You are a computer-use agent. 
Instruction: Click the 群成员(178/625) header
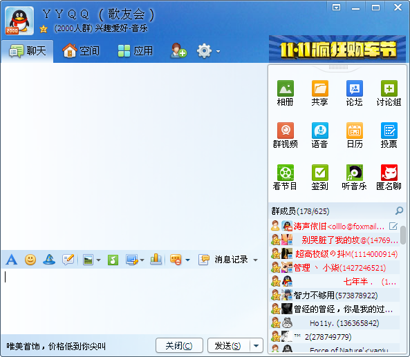click(x=300, y=211)
